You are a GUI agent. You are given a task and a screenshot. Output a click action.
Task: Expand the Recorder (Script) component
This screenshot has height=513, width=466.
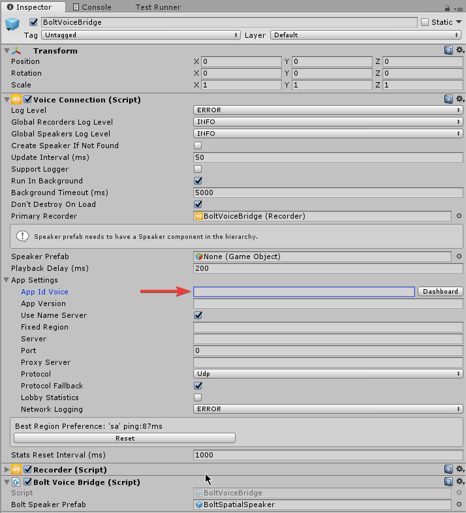pos(7,469)
